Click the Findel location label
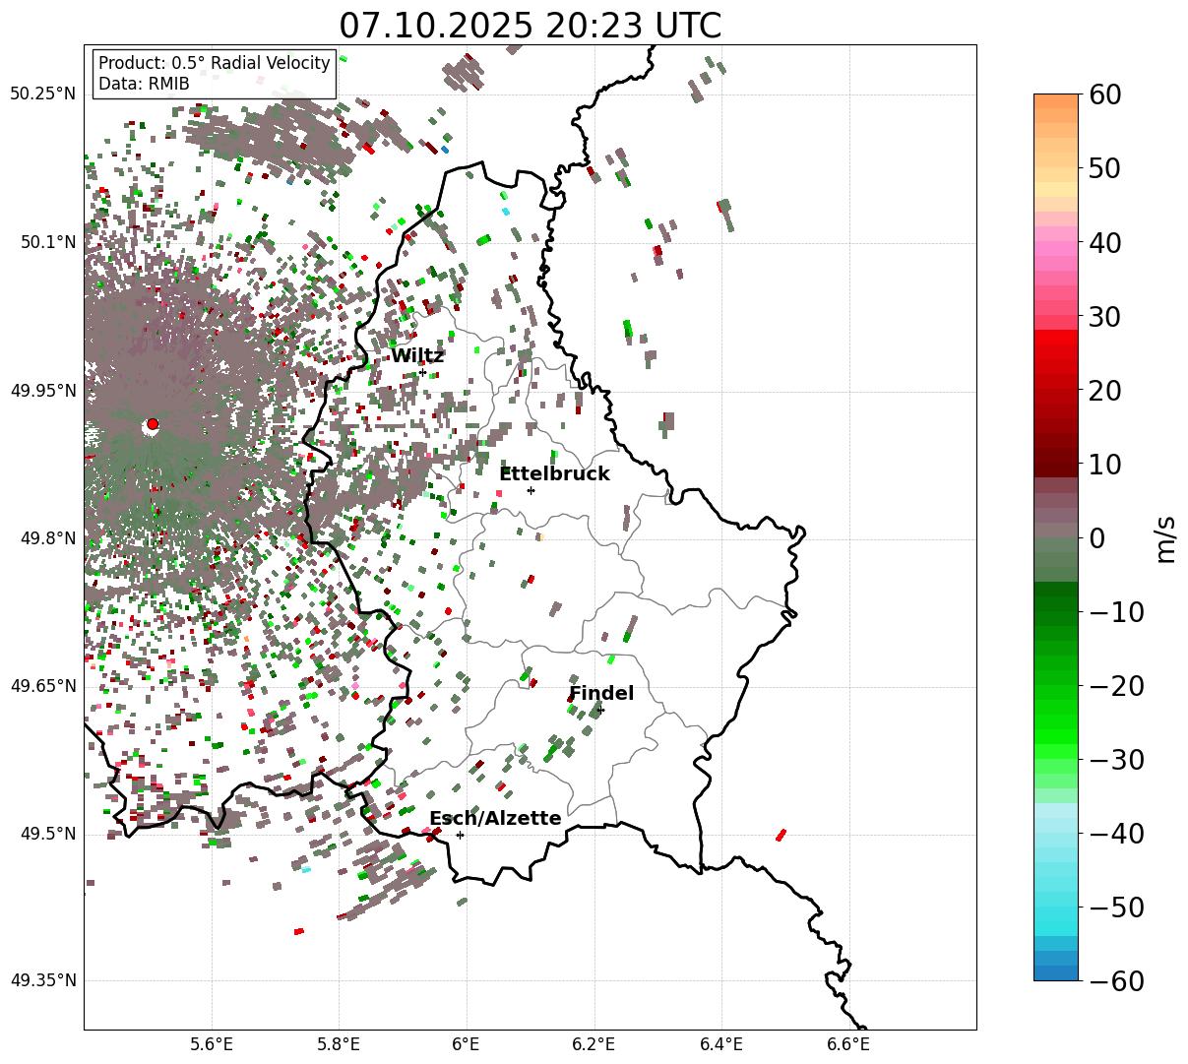Image resolution: width=1188 pixels, height=1064 pixels. coord(601,694)
